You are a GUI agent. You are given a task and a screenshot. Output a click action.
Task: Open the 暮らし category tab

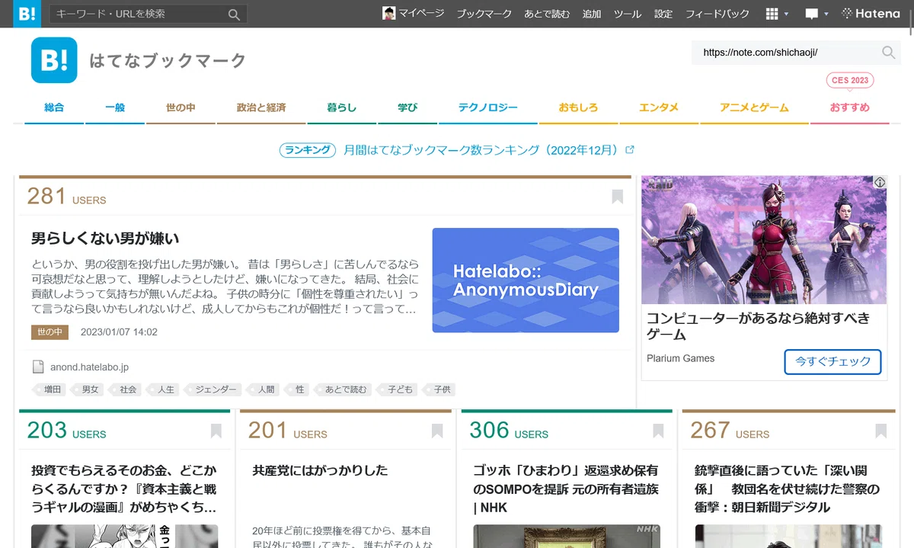click(342, 107)
